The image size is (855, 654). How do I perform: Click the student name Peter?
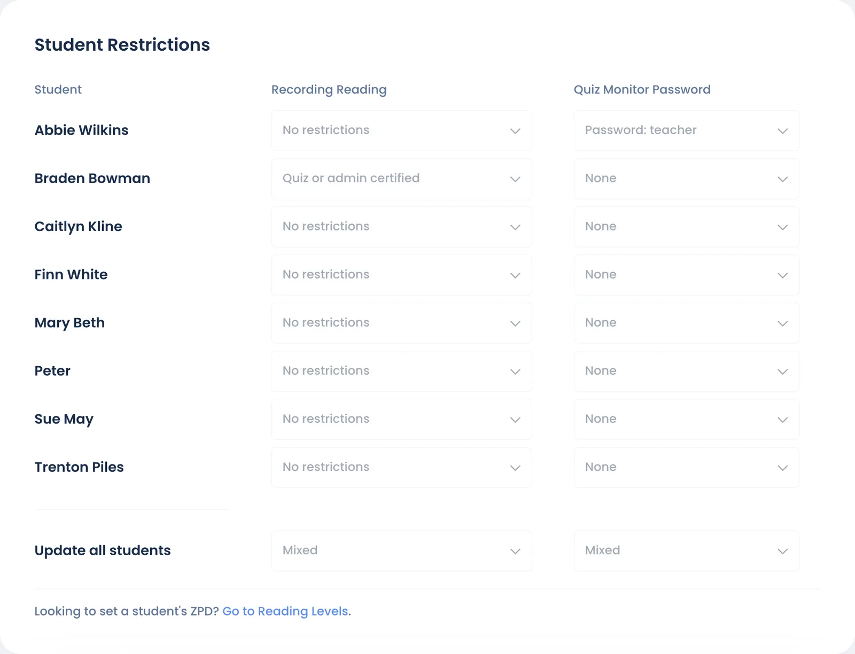tap(52, 371)
